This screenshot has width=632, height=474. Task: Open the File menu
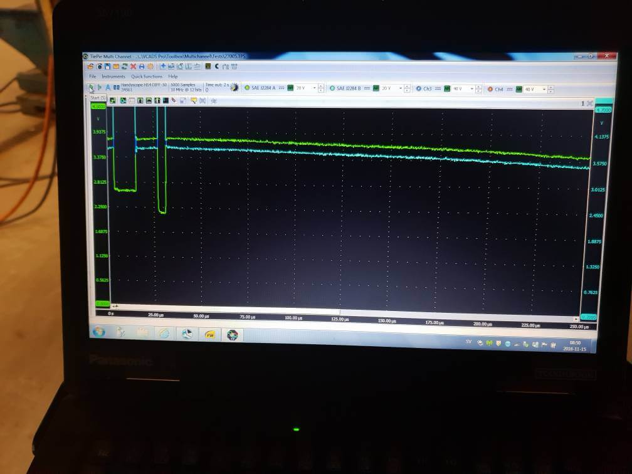click(x=93, y=76)
